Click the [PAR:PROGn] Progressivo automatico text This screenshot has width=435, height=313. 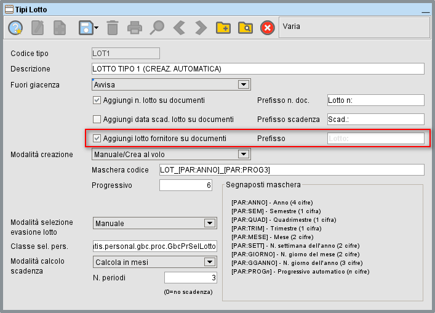click(x=300, y=271)
